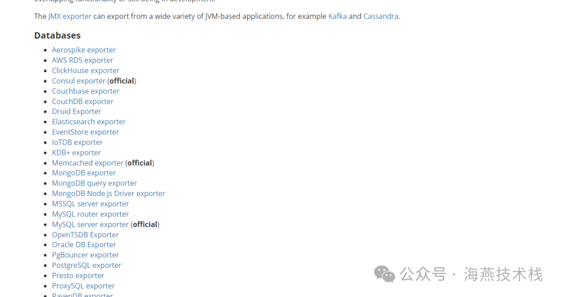
Task: Select the Couchbase exporter link
Action: (85, 91)
